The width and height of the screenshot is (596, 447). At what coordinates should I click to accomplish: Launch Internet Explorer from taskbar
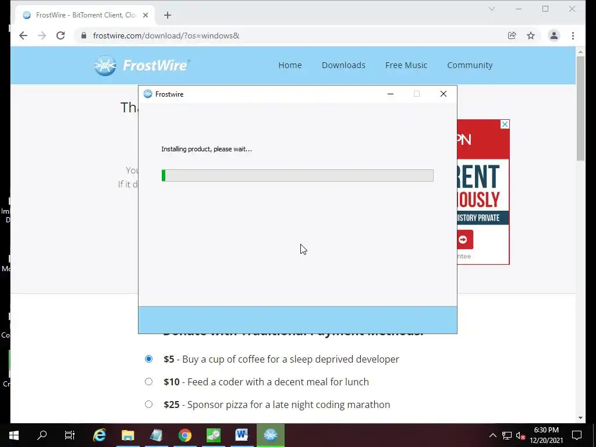100,435
